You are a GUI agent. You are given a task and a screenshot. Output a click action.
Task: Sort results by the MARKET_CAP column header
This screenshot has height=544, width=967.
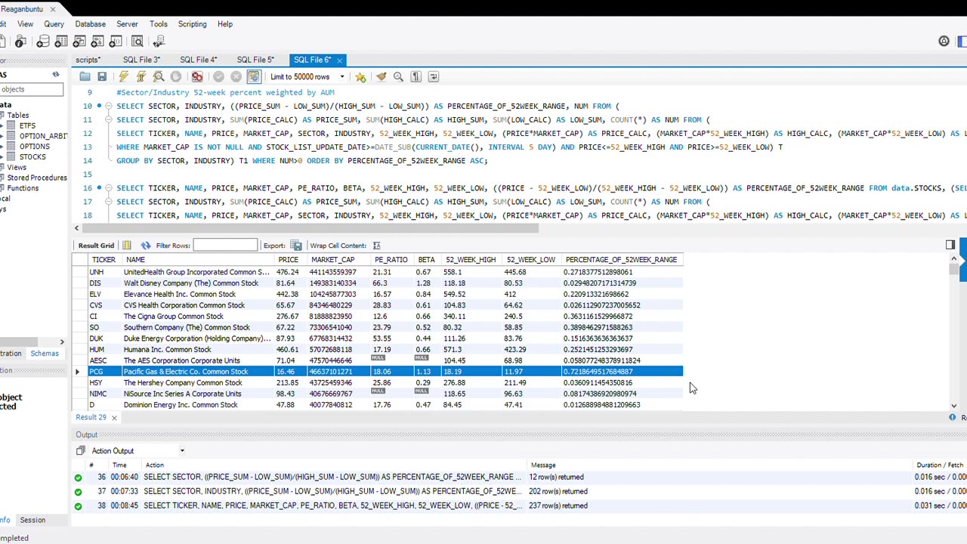pos(332,260)
